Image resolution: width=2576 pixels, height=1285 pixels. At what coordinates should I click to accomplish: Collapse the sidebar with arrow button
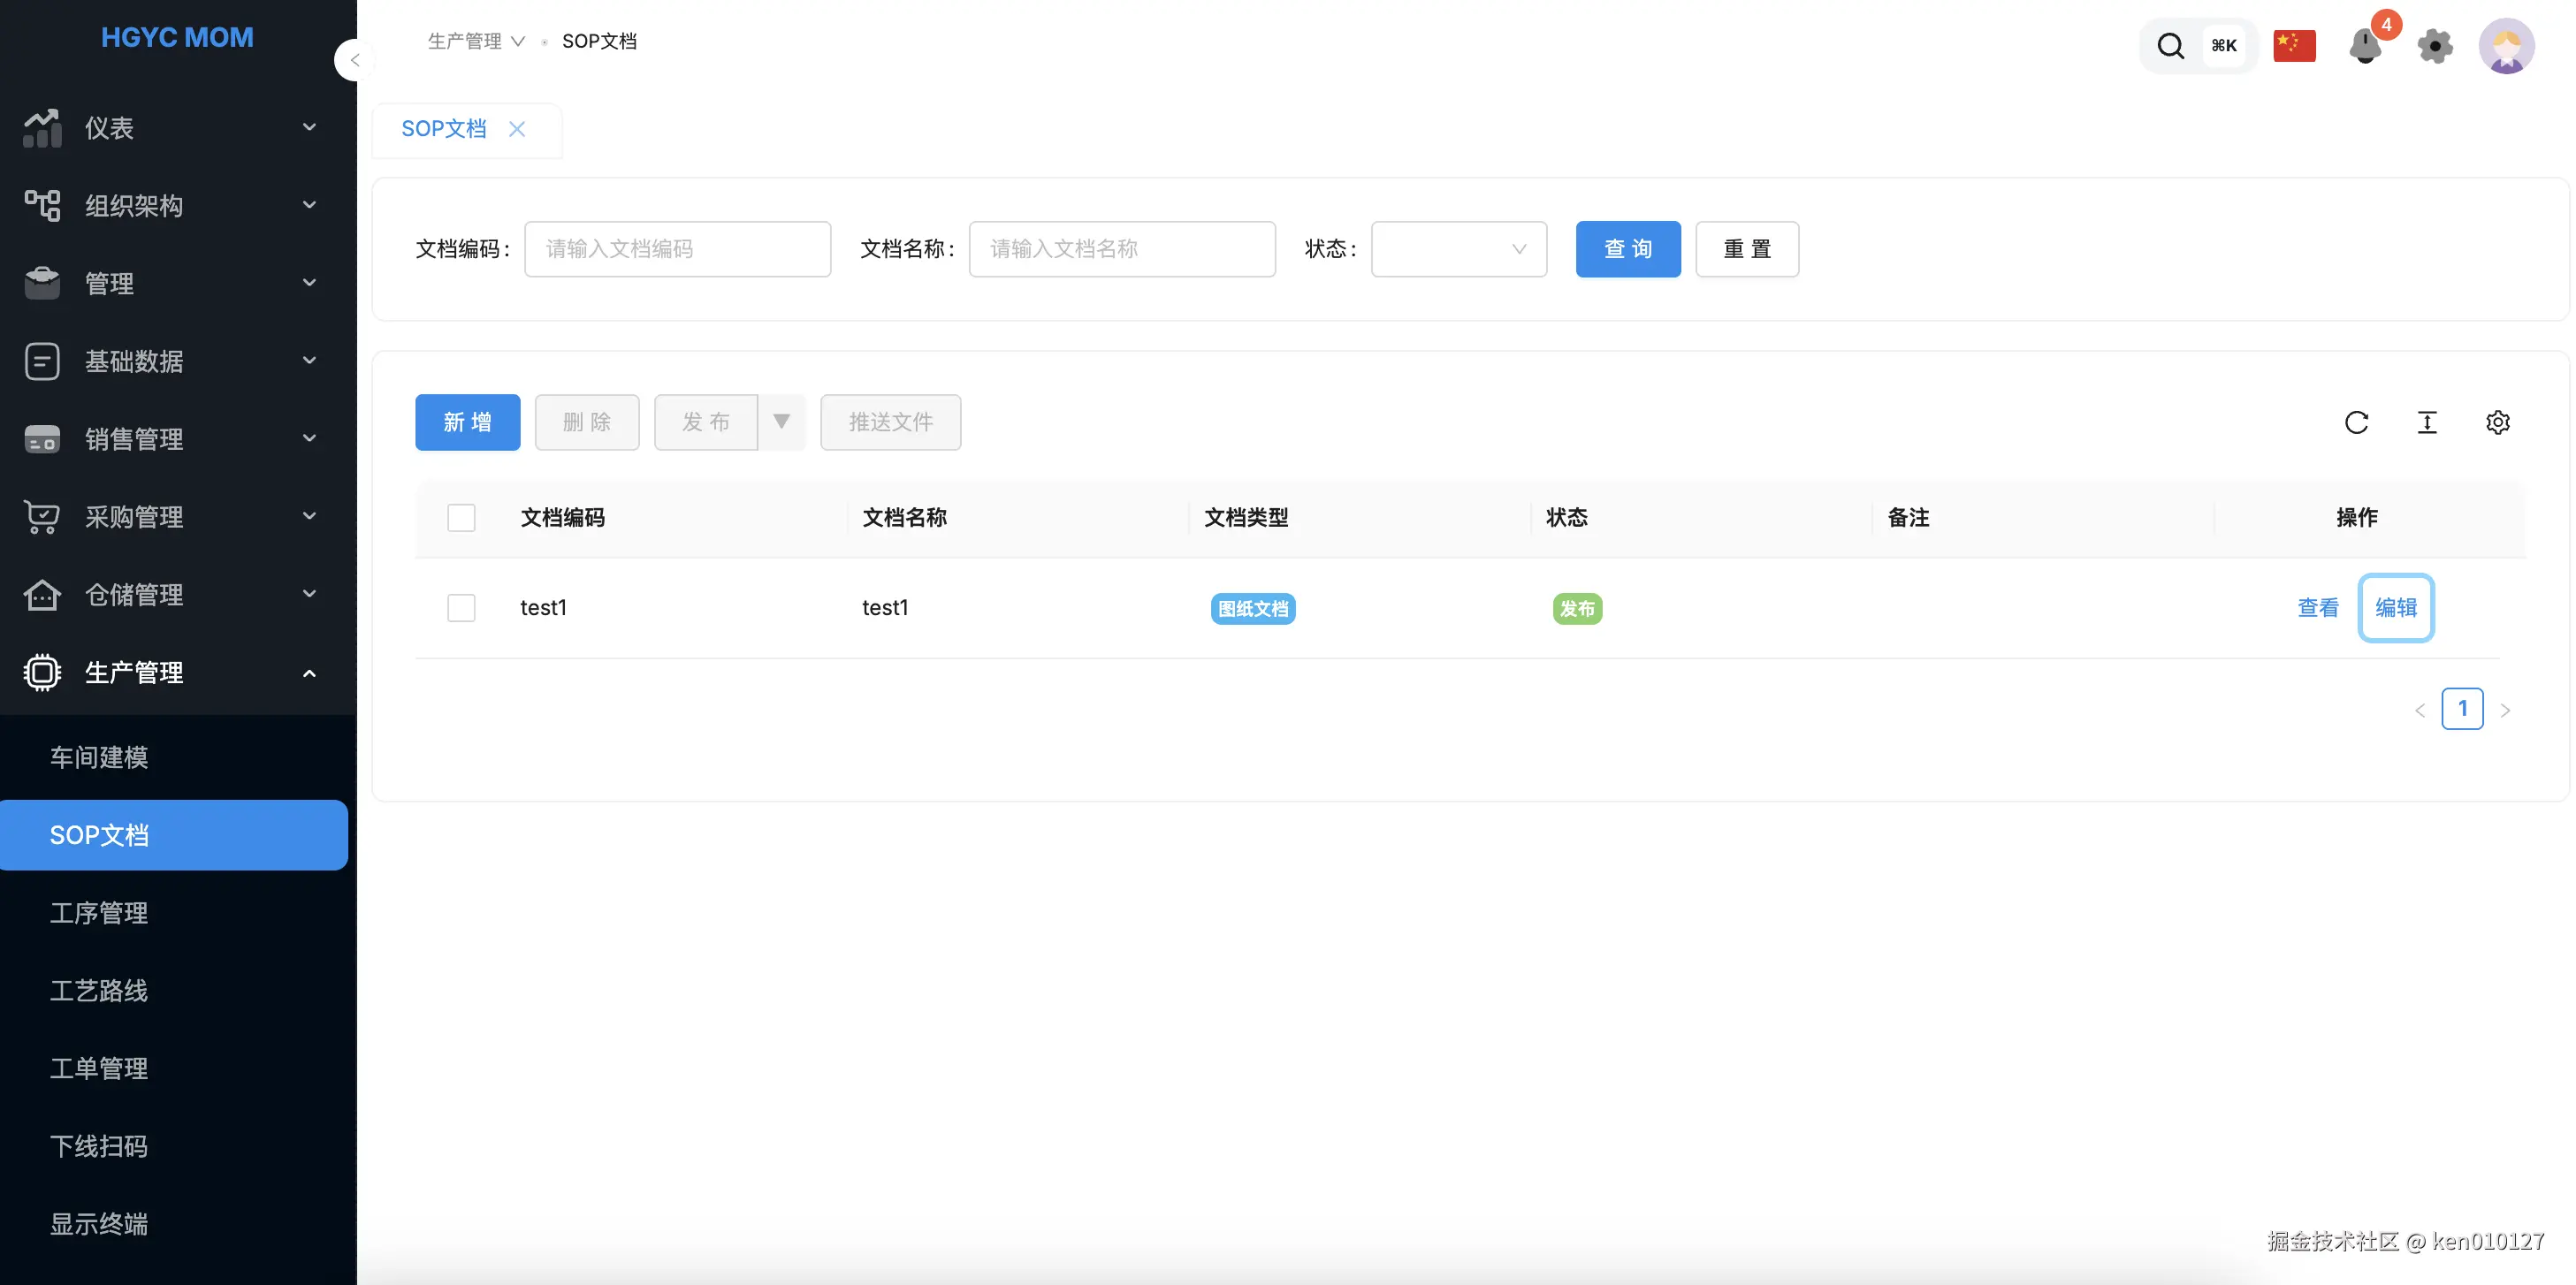pos(354,60)
